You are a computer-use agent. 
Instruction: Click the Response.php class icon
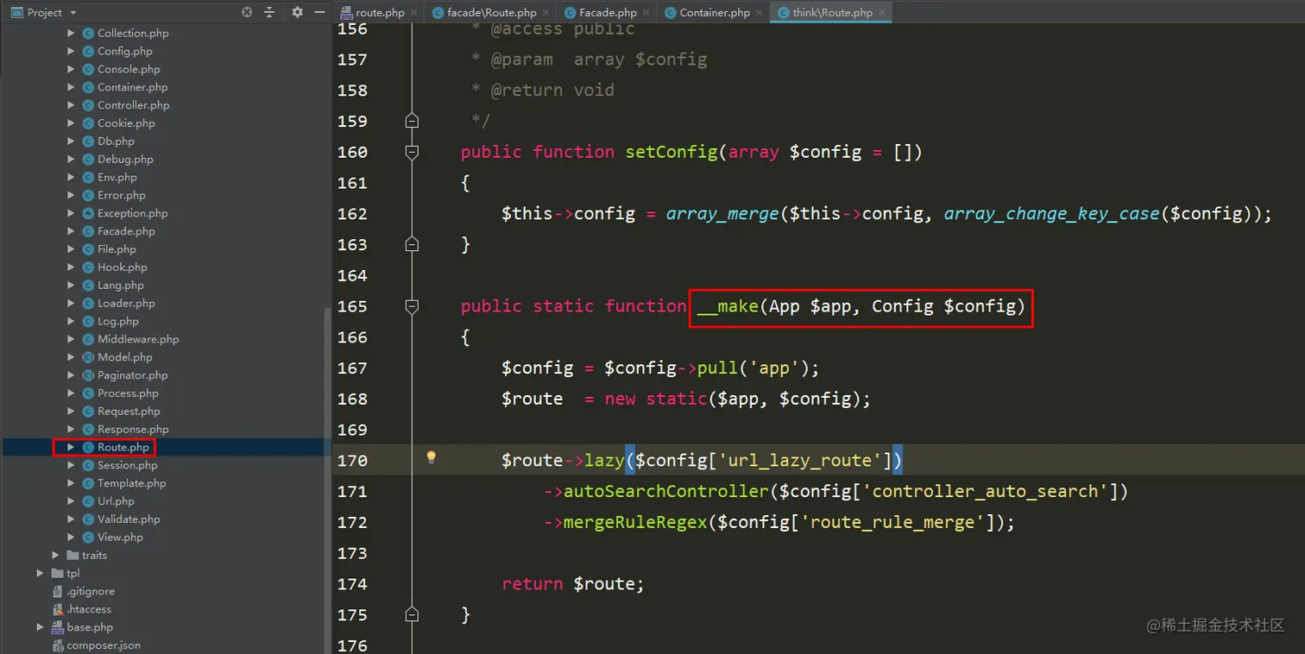[88, 430]
